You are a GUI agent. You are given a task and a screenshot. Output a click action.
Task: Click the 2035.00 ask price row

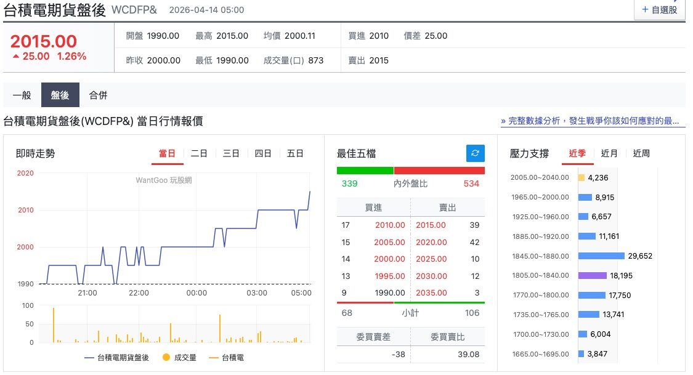tap(431, 293)
